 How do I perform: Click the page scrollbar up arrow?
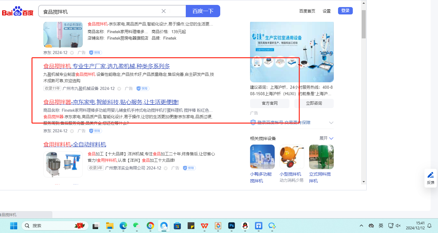tap(364, 3)
